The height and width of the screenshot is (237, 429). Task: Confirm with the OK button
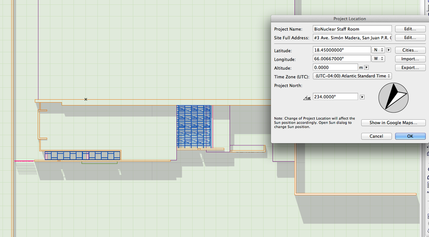pyautogui.click(x=410, y=136)
